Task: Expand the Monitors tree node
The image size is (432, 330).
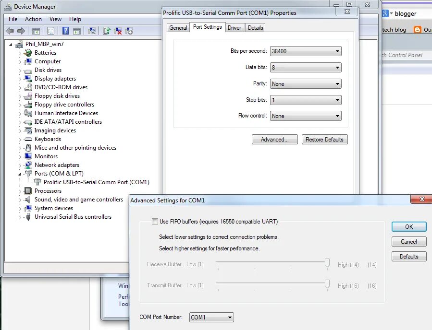Action: [20, 157]
